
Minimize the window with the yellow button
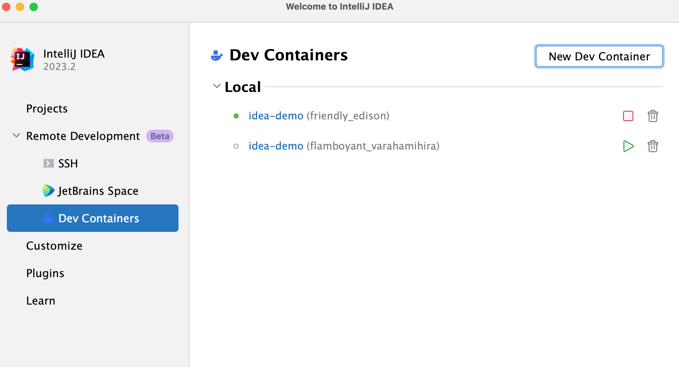20,7
